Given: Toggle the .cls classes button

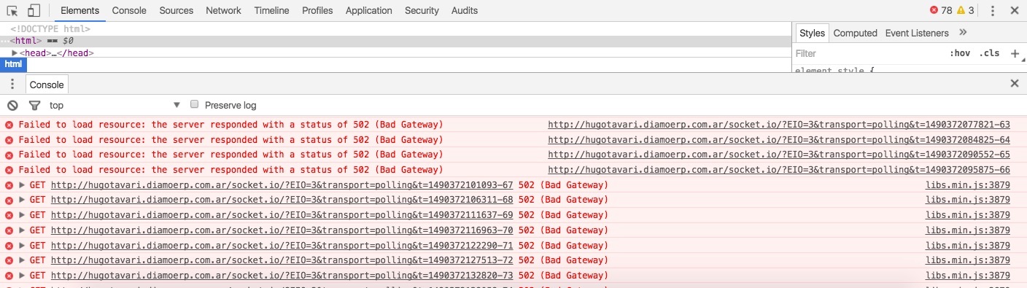Looking at the screenshot, I should tap(989, 53).
